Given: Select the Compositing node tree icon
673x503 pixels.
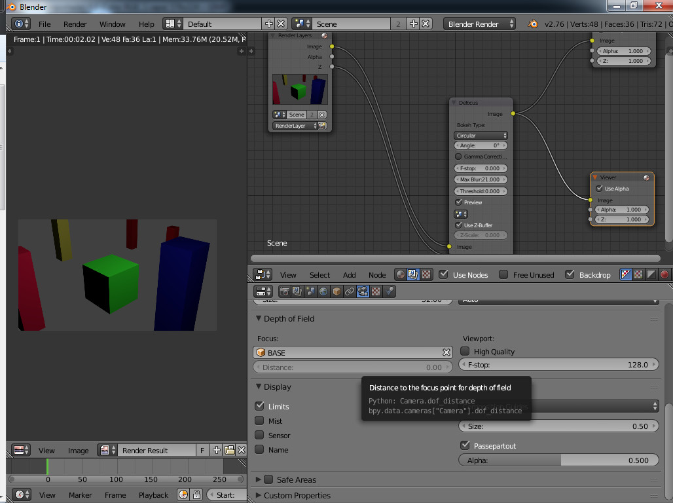Looking at the screenshot, I should (x=413, y=274).
